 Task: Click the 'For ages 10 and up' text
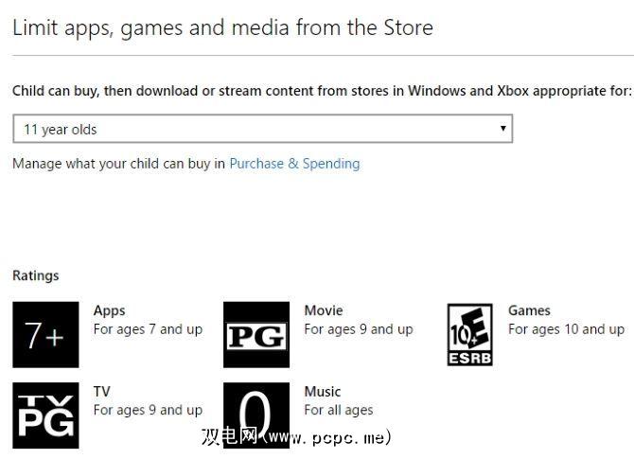566,329
